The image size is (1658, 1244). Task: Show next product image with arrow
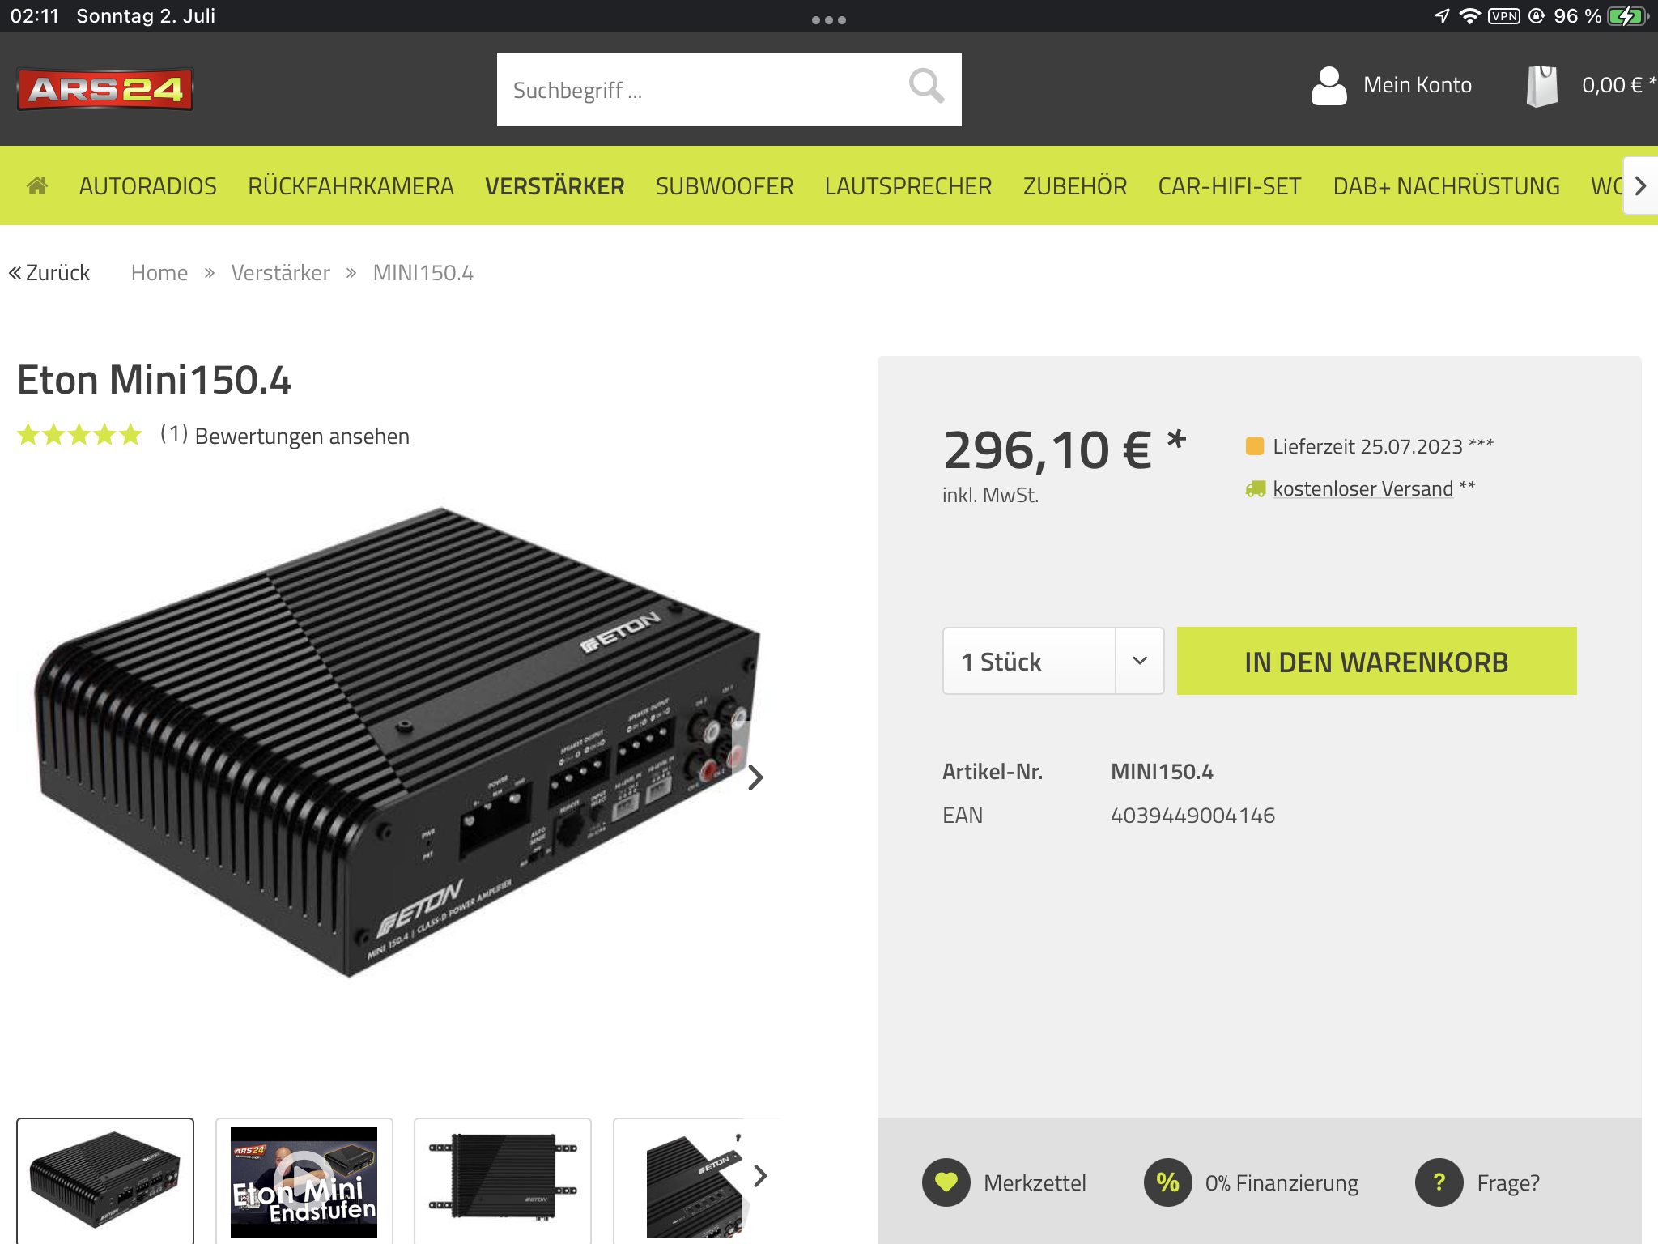[x=755, y=777]
